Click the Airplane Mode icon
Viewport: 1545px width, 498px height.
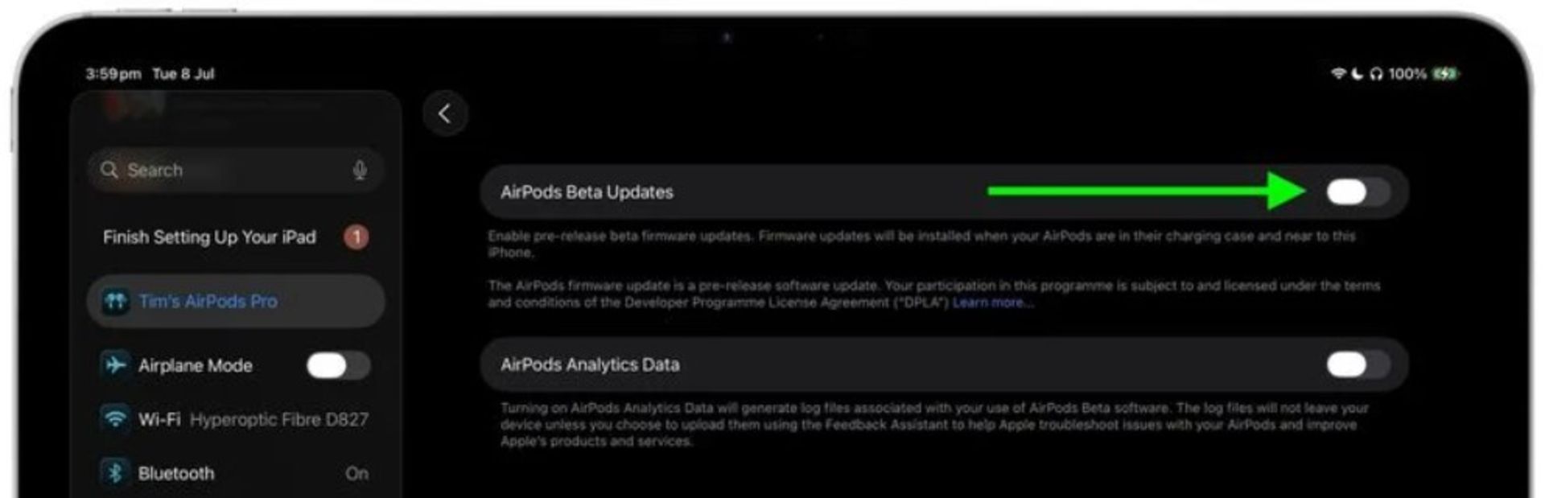[115, 365]
